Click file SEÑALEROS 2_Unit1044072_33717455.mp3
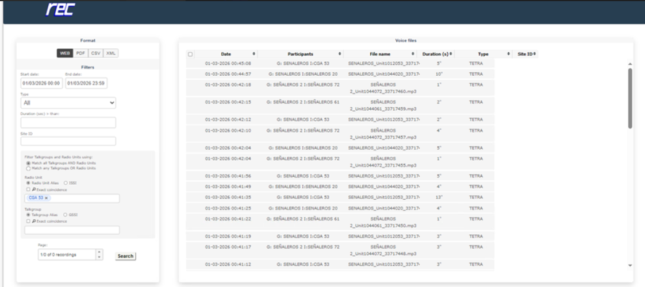The image size is (645, 287). point(383,162)
